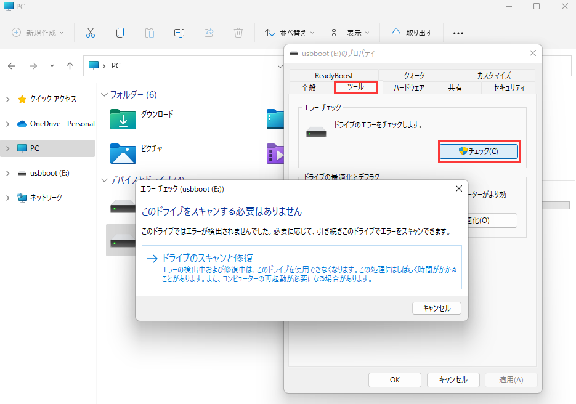Click the rename icon in toolbar

(x=179, y=33)
